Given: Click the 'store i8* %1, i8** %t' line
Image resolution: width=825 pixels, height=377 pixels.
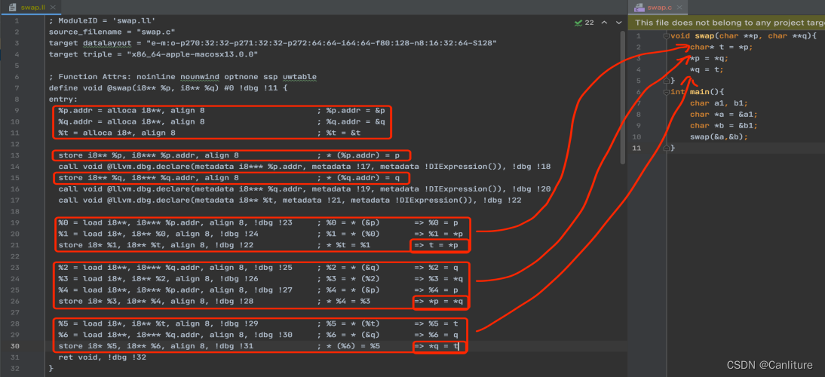Looking at the screenshot, I should [x=156, y=245].
